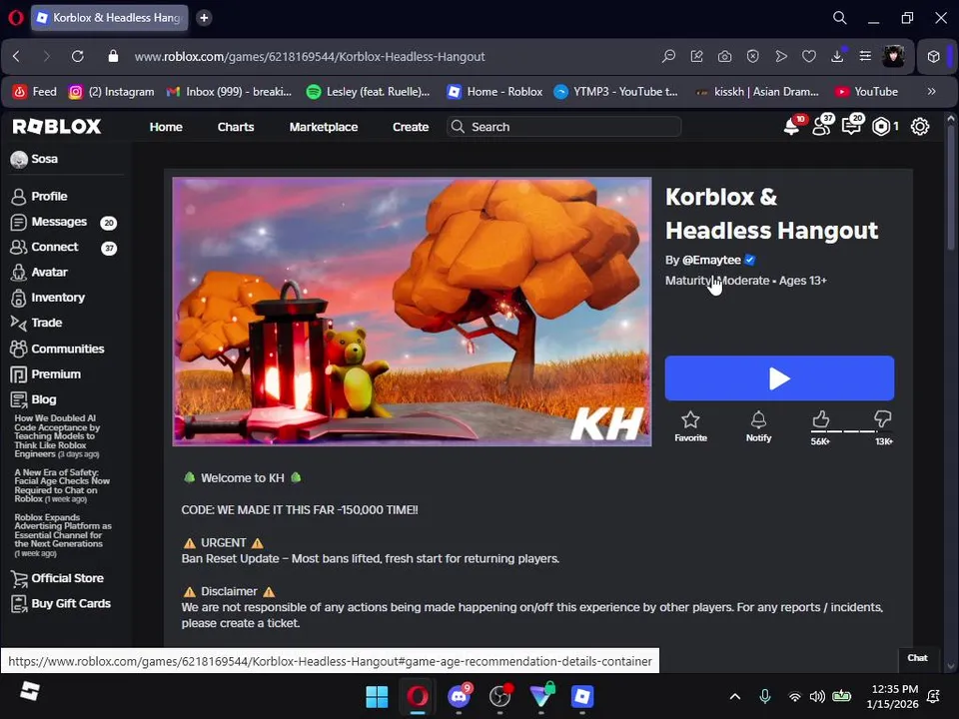Open the Home - Roblox bookmark

(494, 92)
